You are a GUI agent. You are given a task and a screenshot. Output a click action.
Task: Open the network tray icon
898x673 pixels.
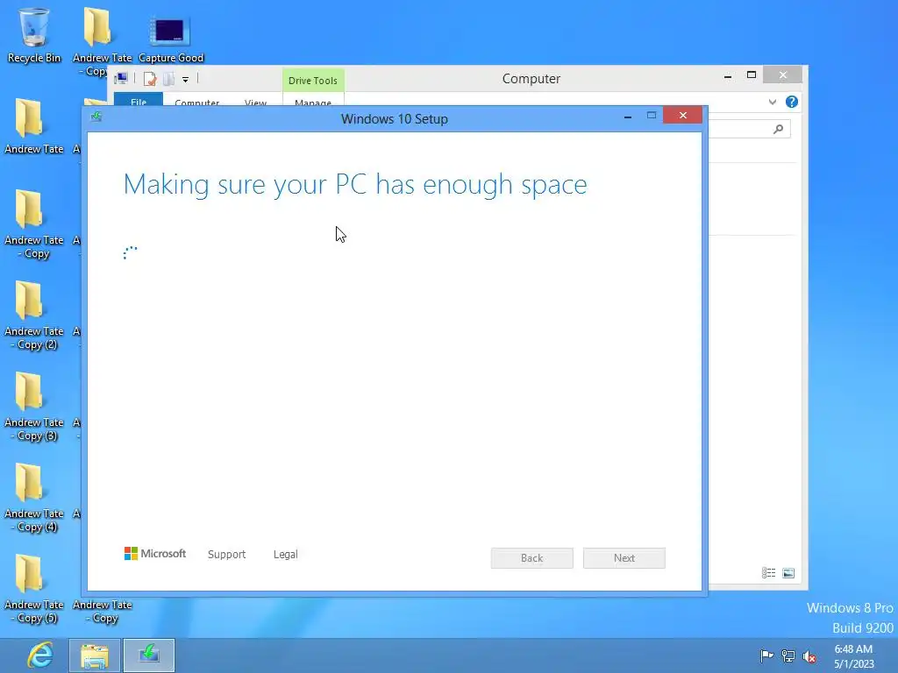pyautogui.click(x=788, y=655)
